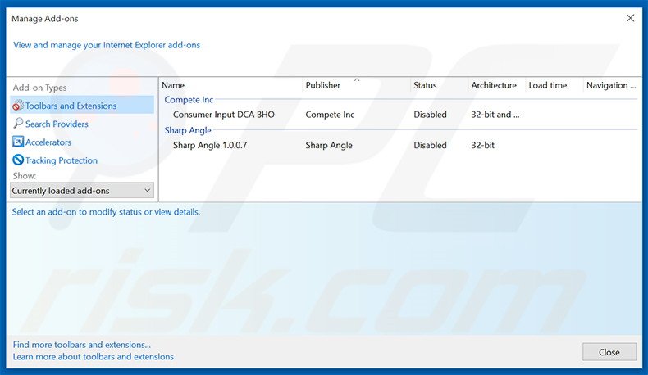Open Accelerators add-on type
Screen dimensions: 648x375
point(48,142)
